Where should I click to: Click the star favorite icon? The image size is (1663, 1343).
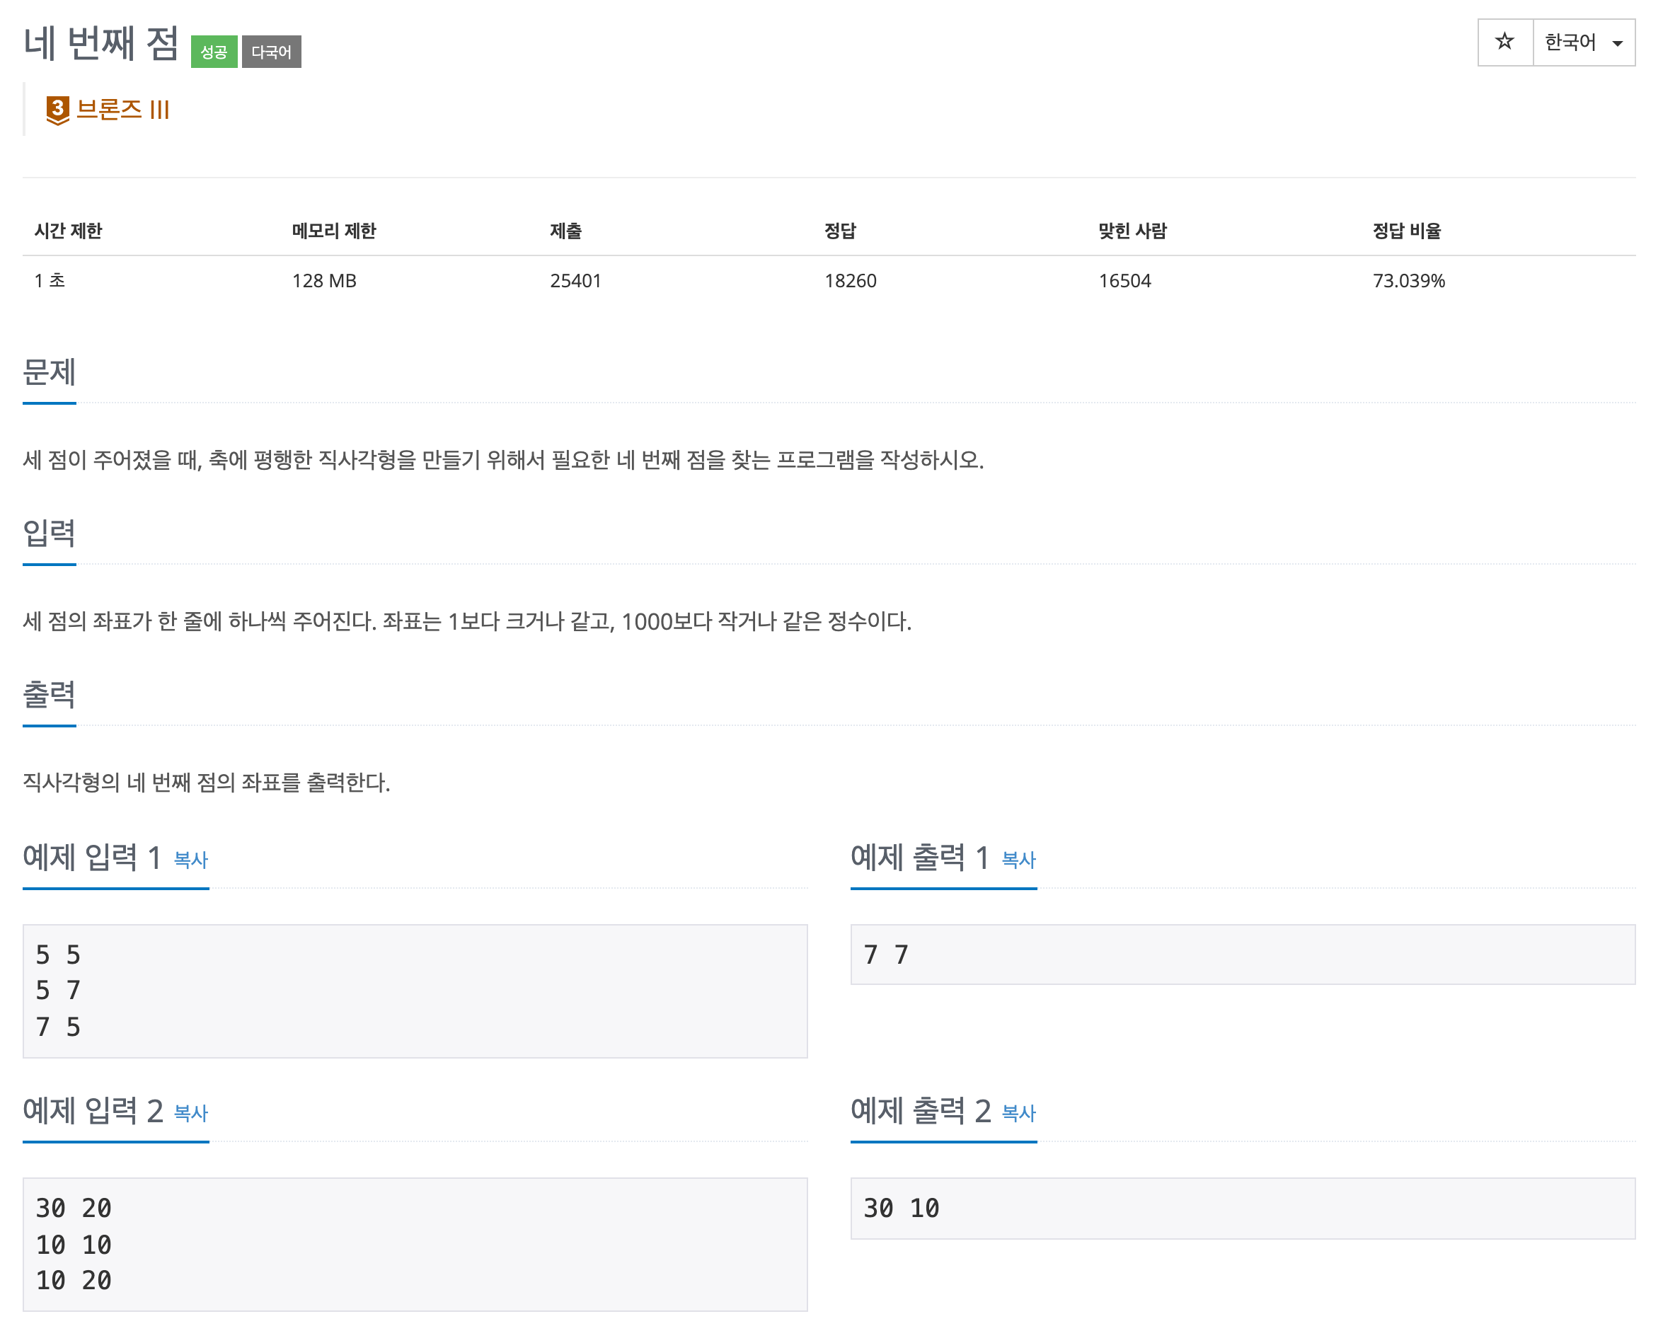point(1504,42)
